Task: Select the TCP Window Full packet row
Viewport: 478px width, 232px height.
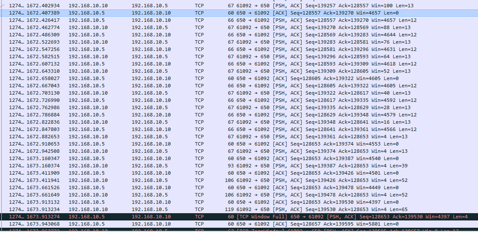Action: pyautogui.click(x=239, y=217)
